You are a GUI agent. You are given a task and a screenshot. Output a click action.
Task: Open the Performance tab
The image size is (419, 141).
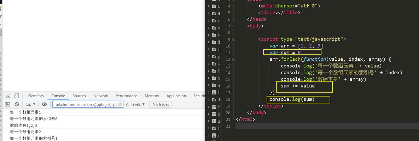pos(126,96)
